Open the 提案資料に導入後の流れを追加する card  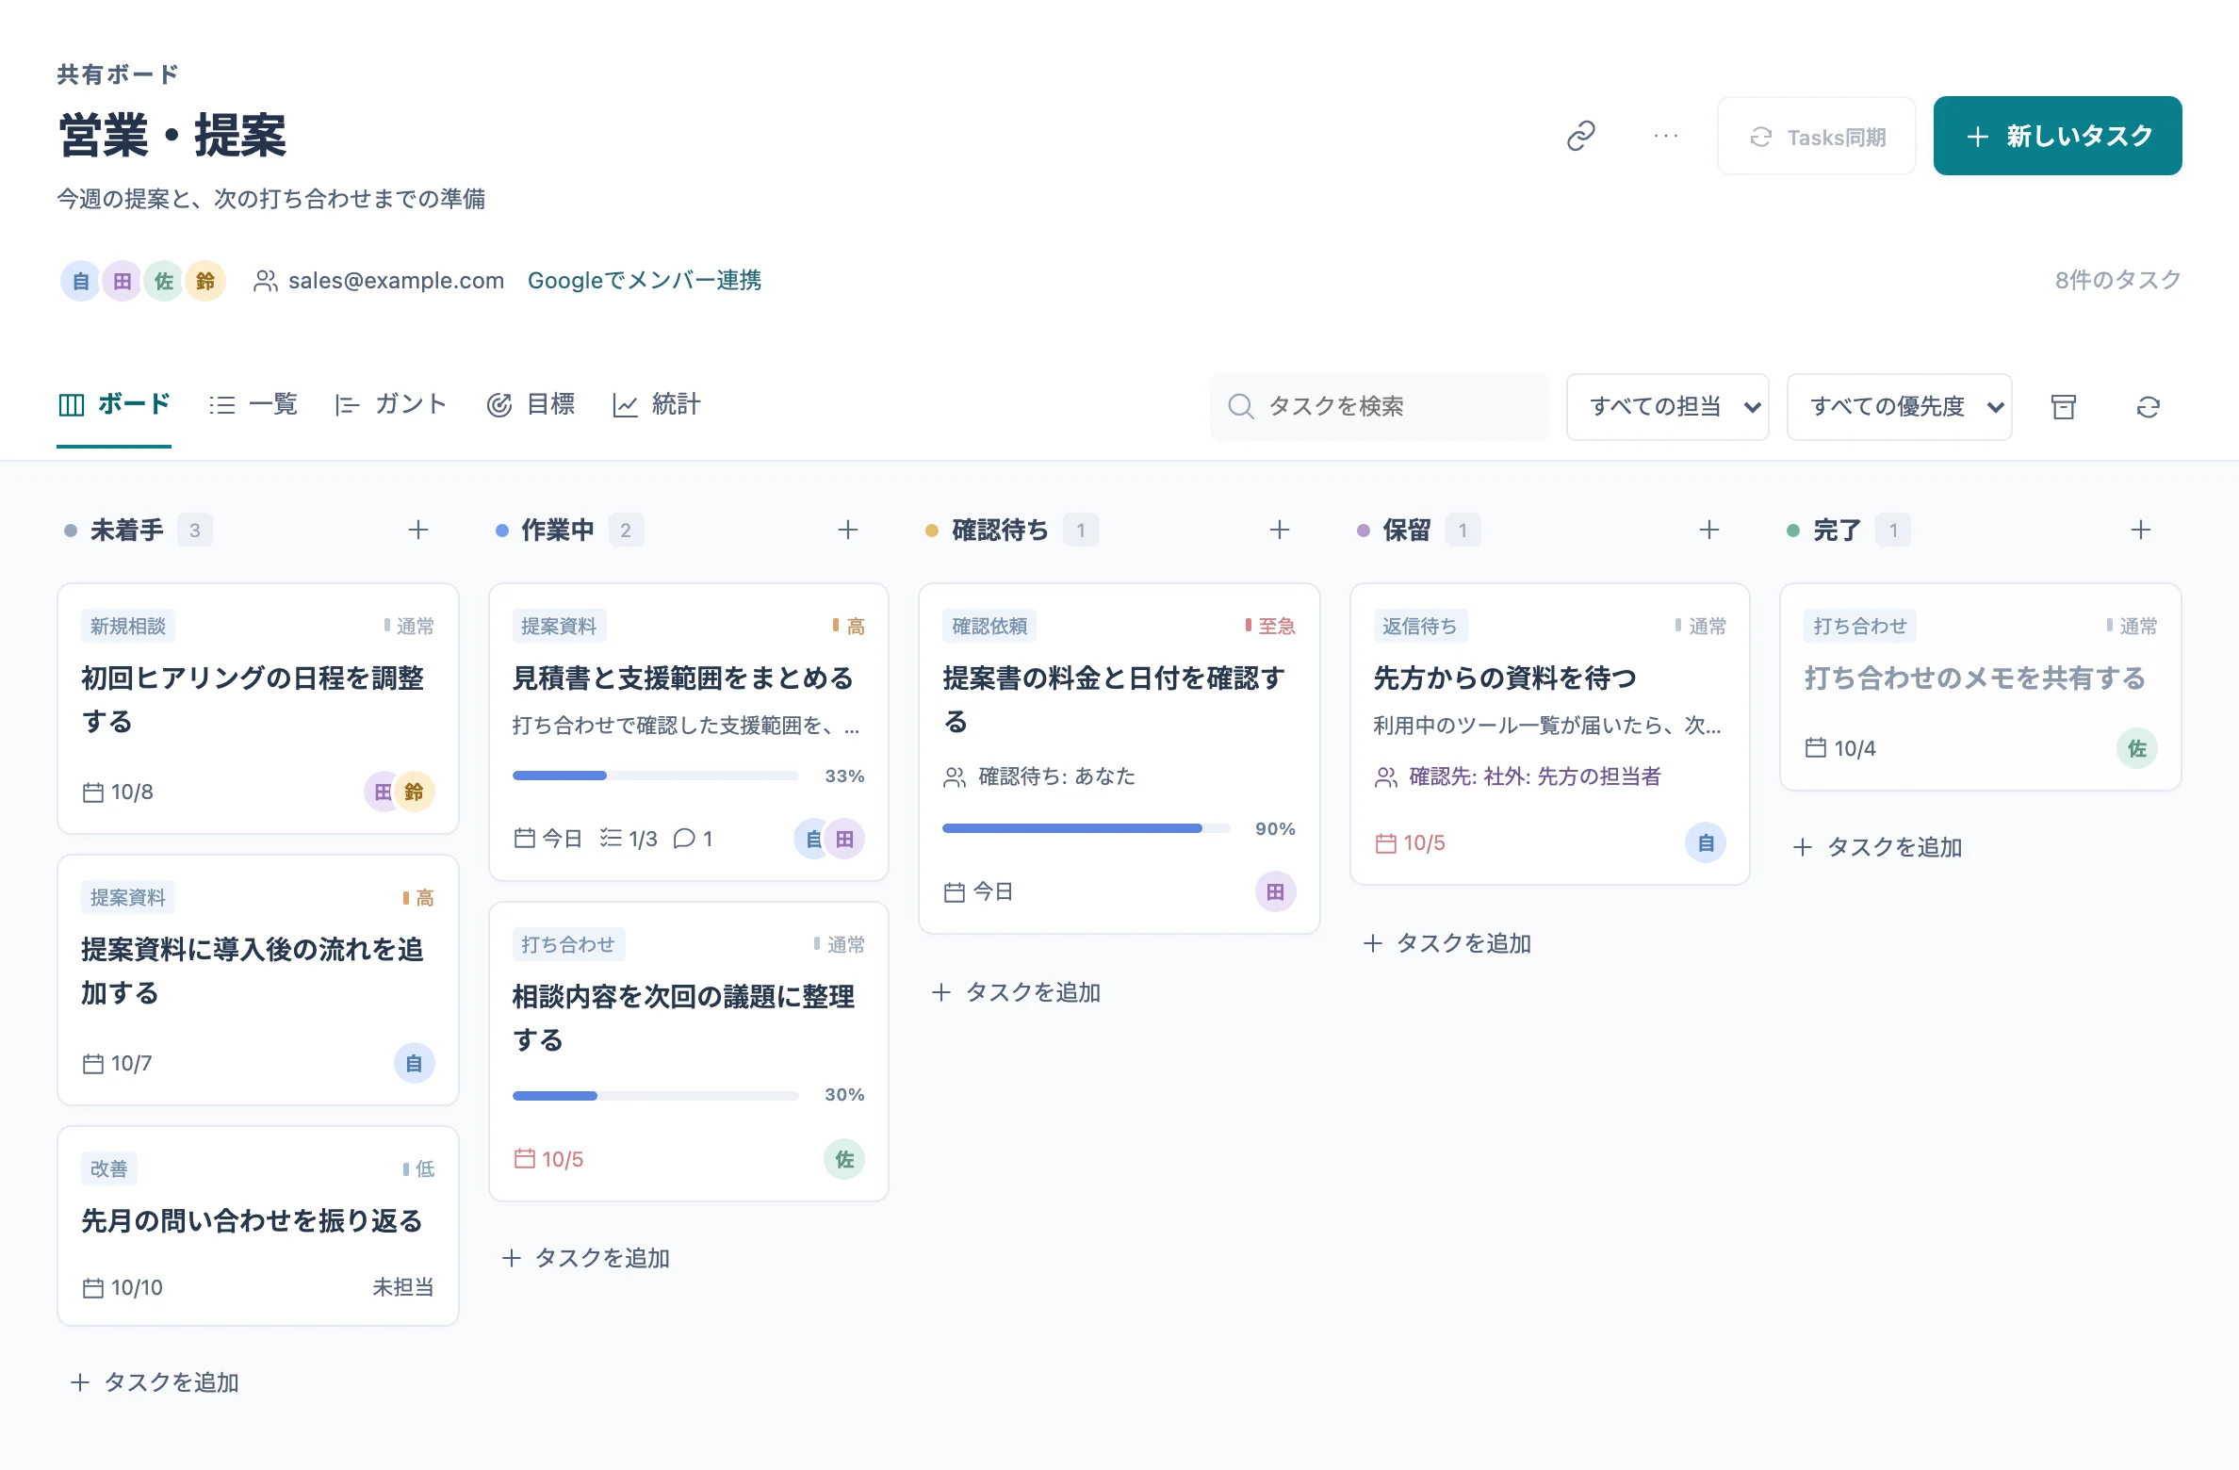[x=258, y=980]
